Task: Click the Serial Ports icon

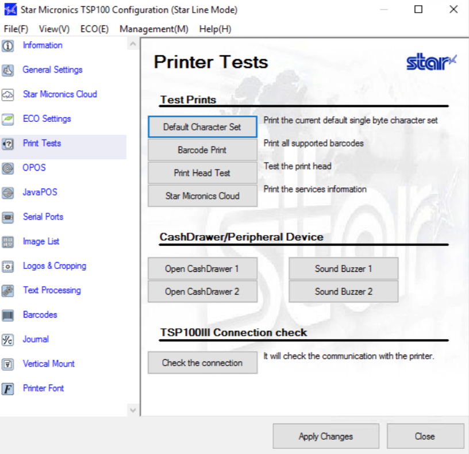Action: (x=8, y=217)
